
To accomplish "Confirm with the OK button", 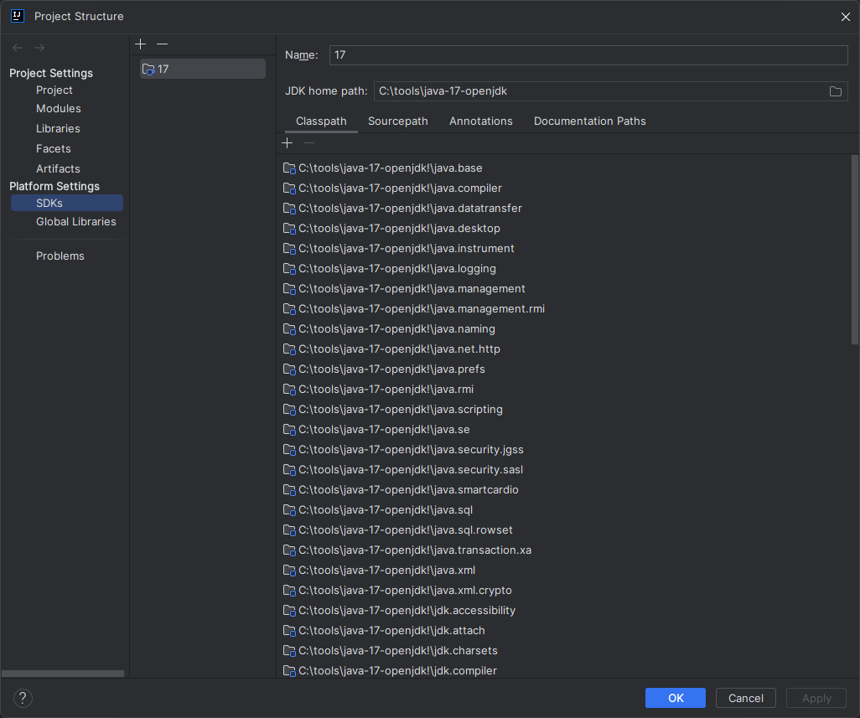I will point(675,698).
